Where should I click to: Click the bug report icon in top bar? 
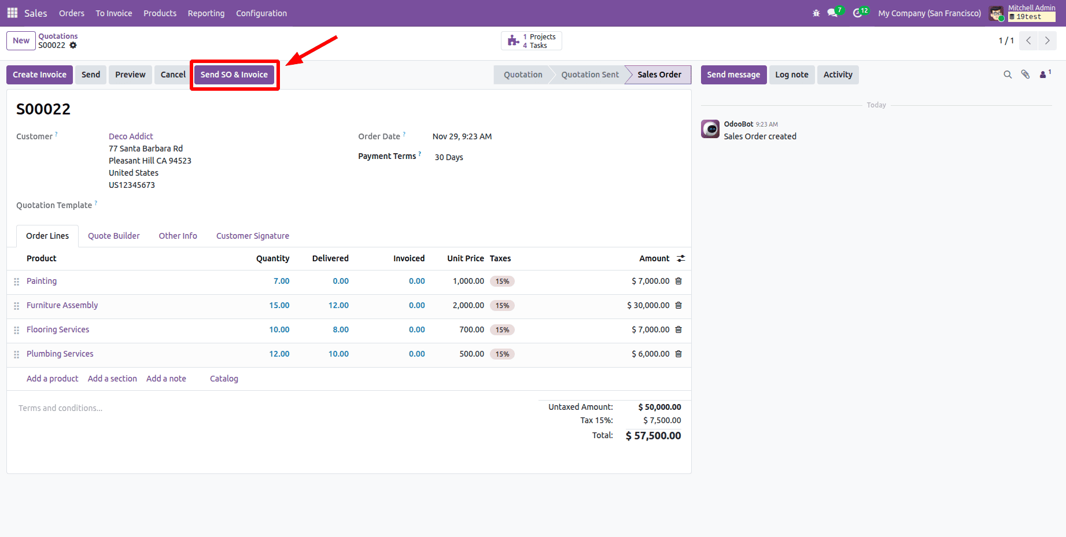816,12
